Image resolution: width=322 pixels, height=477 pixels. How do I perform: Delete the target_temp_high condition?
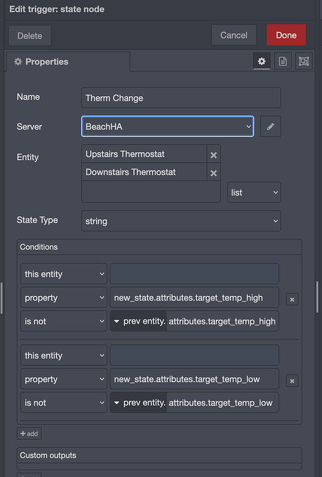pos(292,300)
